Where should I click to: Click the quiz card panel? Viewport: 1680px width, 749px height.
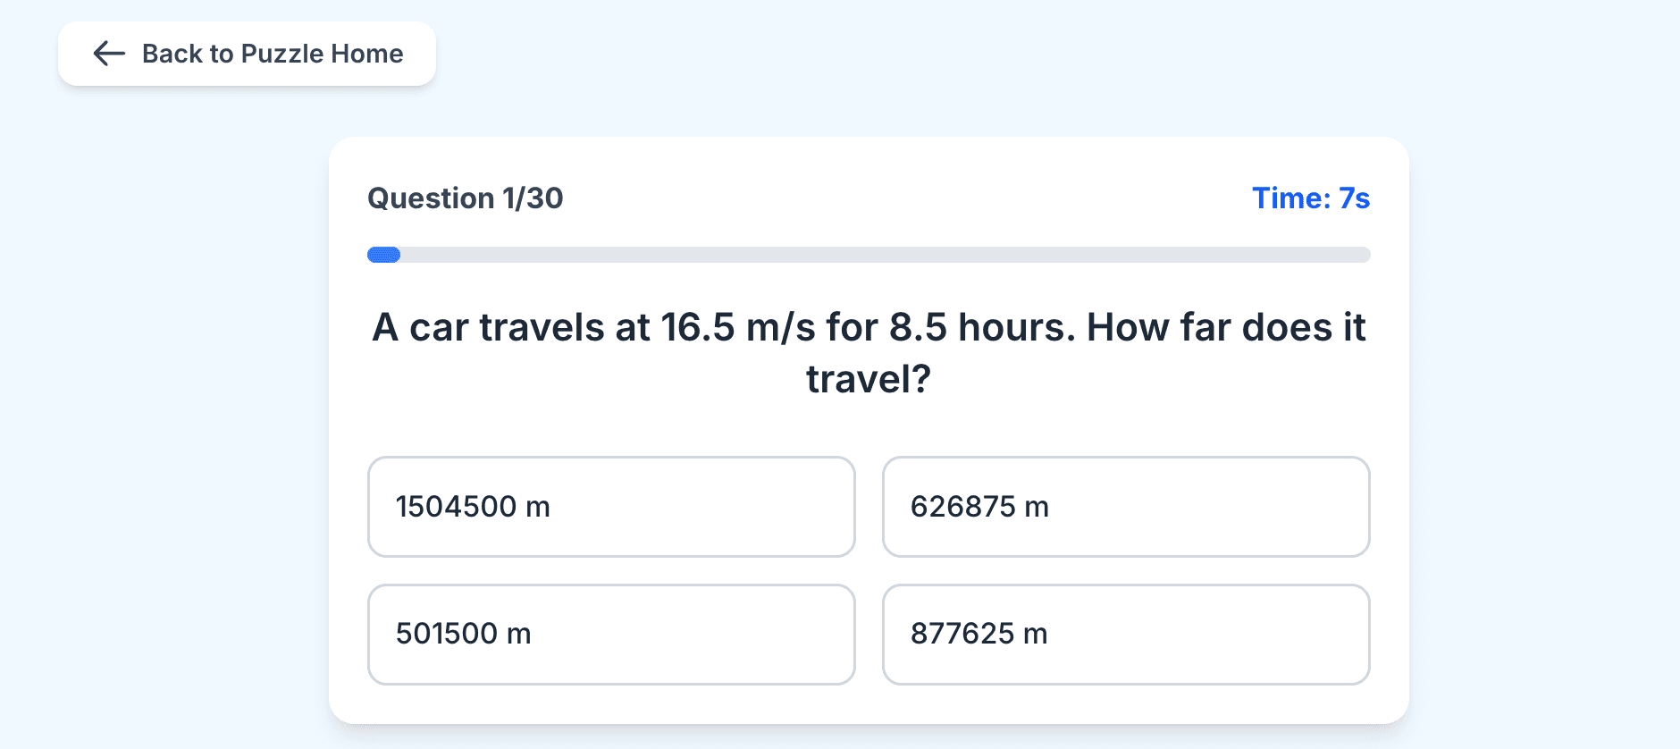pos(869,420)
